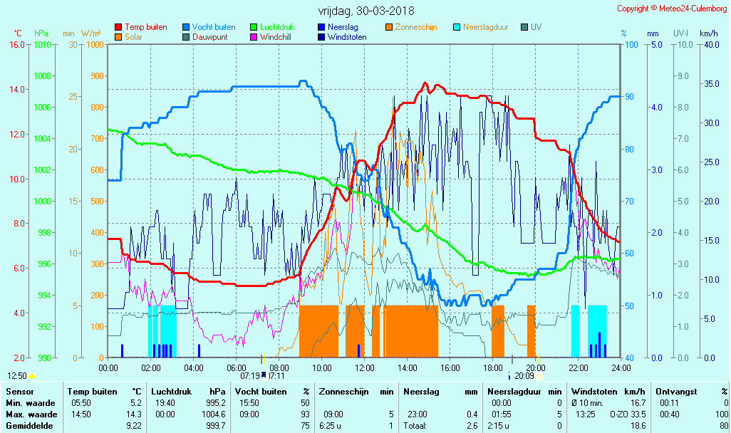Select the Sensor column header in table

click(20, 391)
